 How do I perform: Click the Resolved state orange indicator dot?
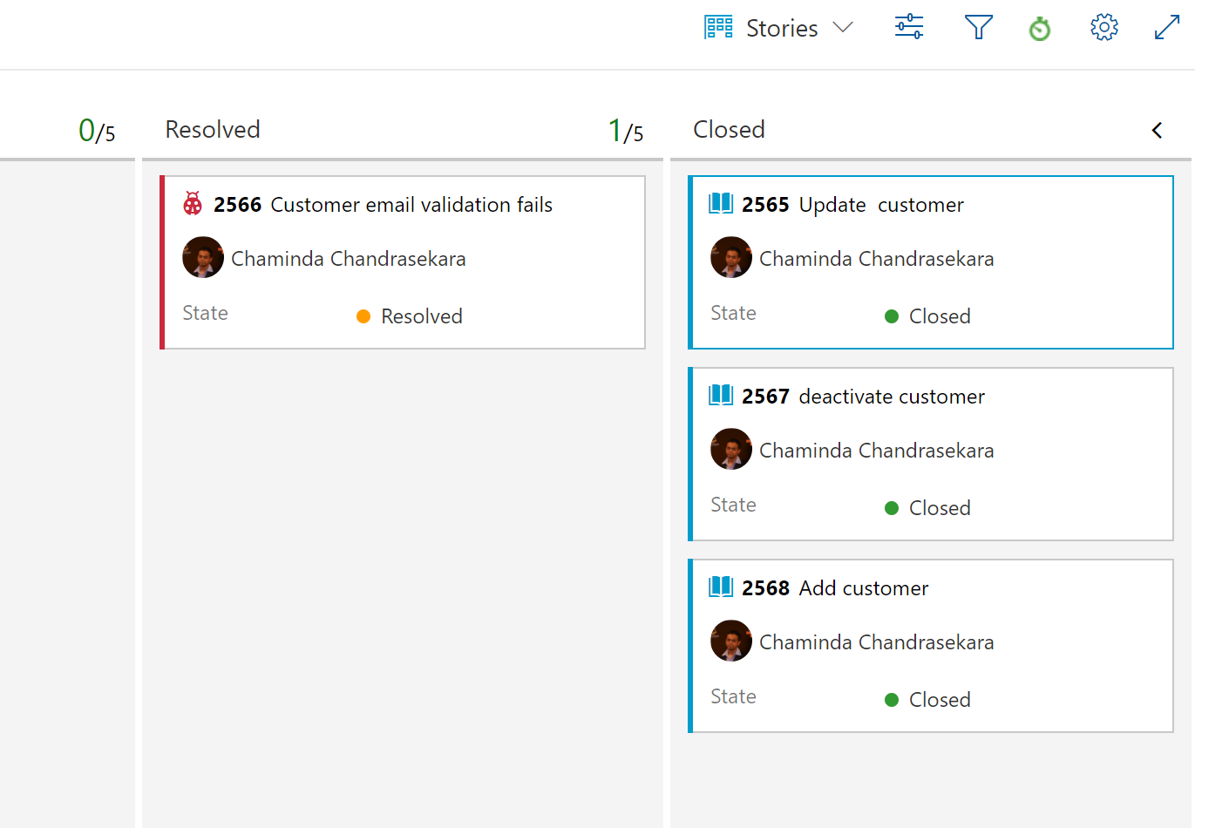[363, 316]
